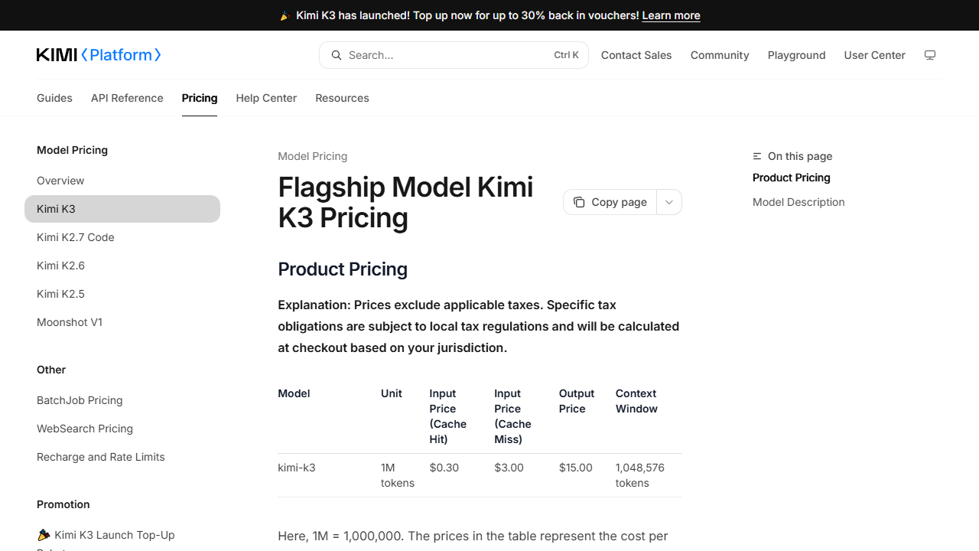Click the search magnifier icon
The image size is (979, 551).
336,55
